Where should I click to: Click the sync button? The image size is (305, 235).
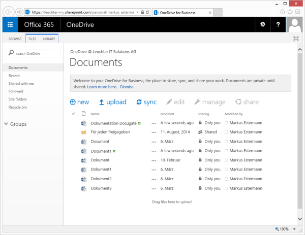(146, 102)
